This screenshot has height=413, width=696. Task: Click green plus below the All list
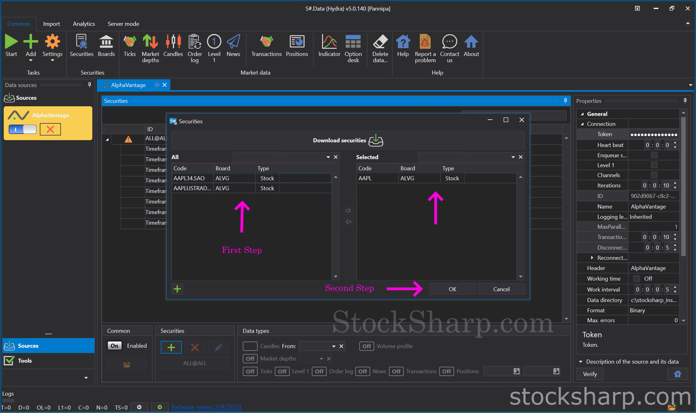tap(177, 289)
